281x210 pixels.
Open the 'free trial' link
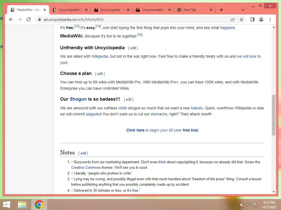[x=190, y=130]
